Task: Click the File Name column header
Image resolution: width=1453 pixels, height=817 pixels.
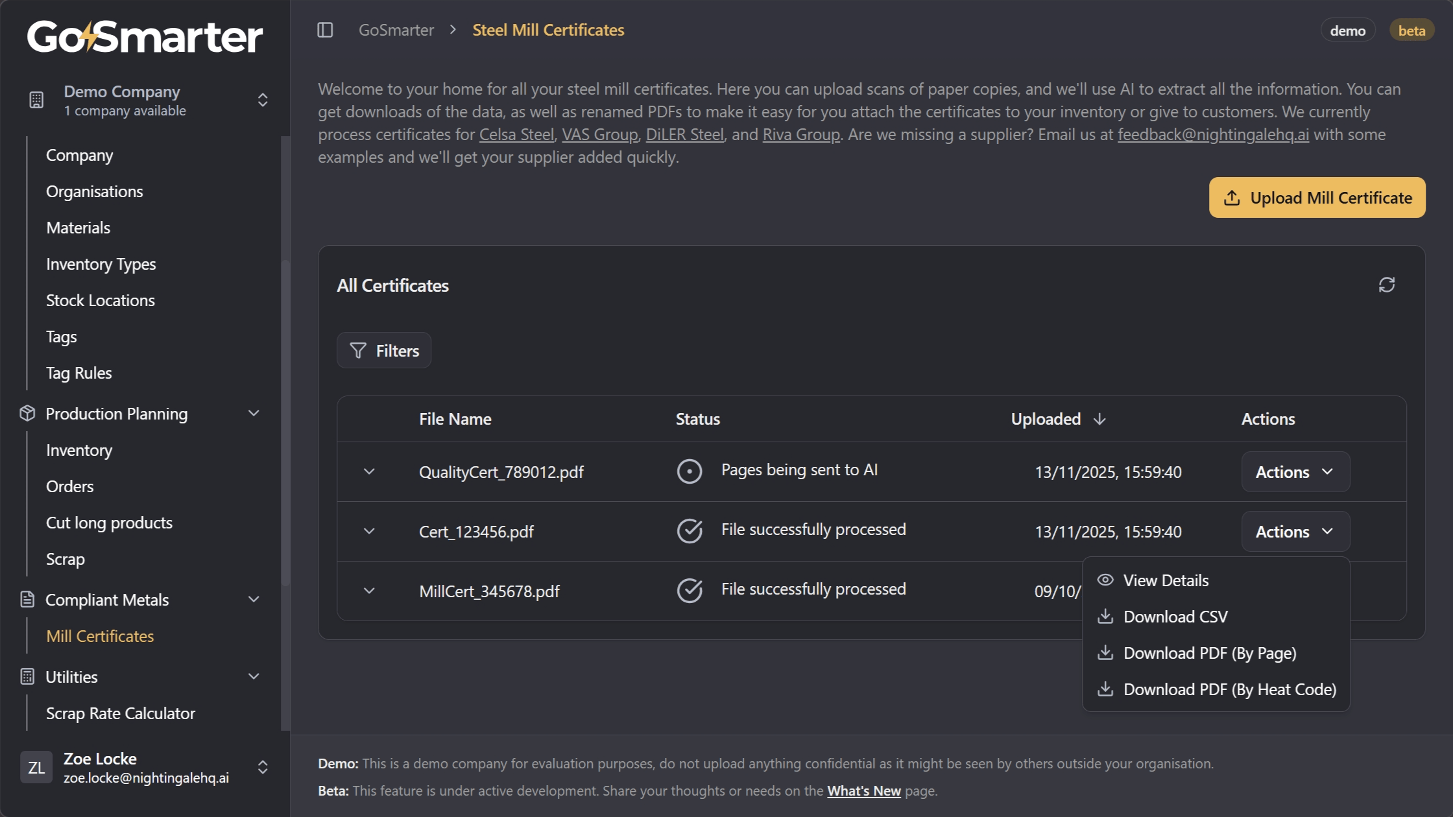Action: 455,419
